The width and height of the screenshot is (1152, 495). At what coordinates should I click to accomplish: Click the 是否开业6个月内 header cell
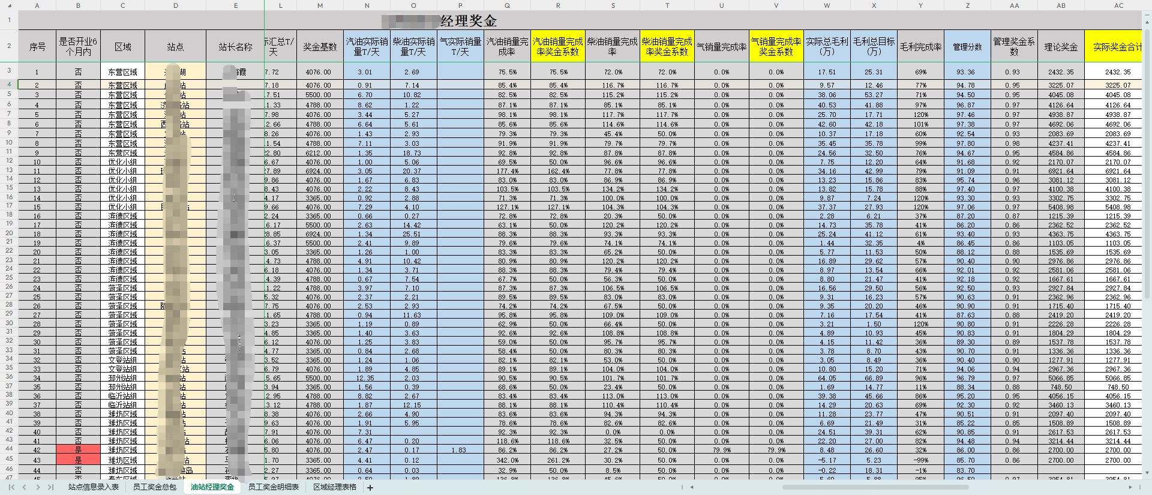click(x=78, y=47)
